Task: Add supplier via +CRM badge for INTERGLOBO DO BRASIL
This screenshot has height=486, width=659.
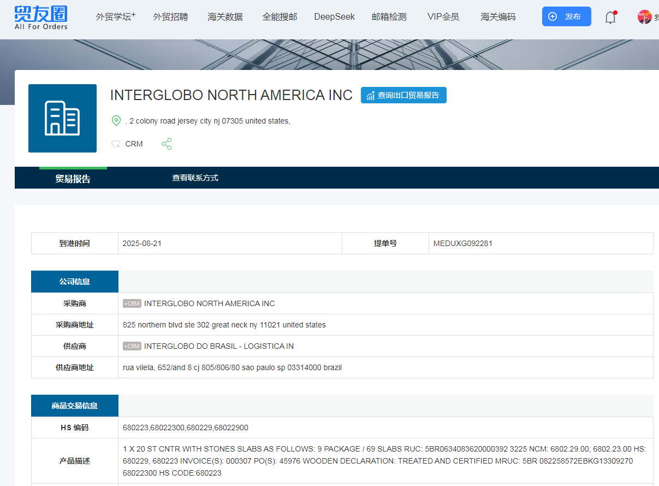Action: pyautogui.click(x=132, y=346)
